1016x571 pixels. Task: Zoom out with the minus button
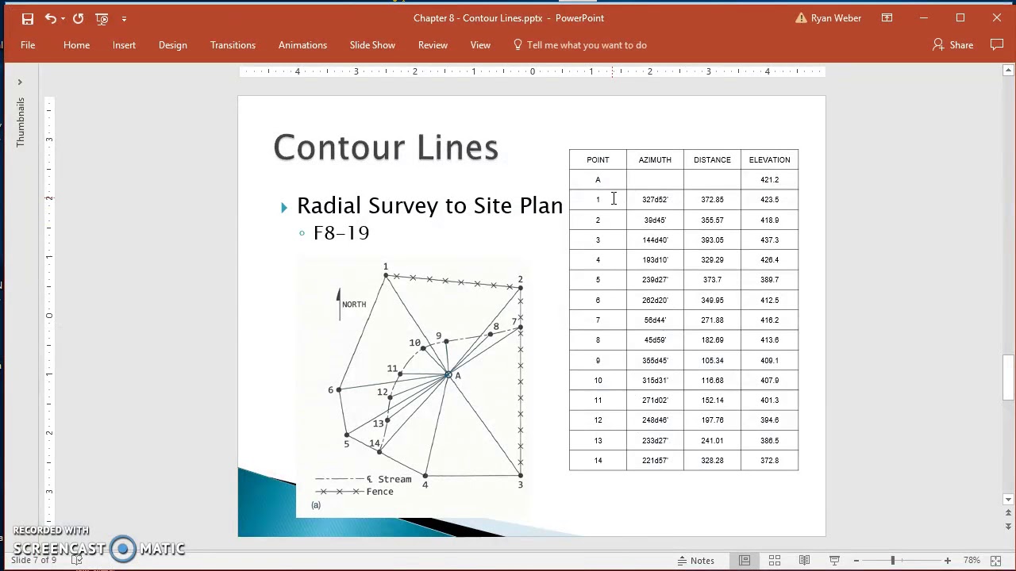856,561
